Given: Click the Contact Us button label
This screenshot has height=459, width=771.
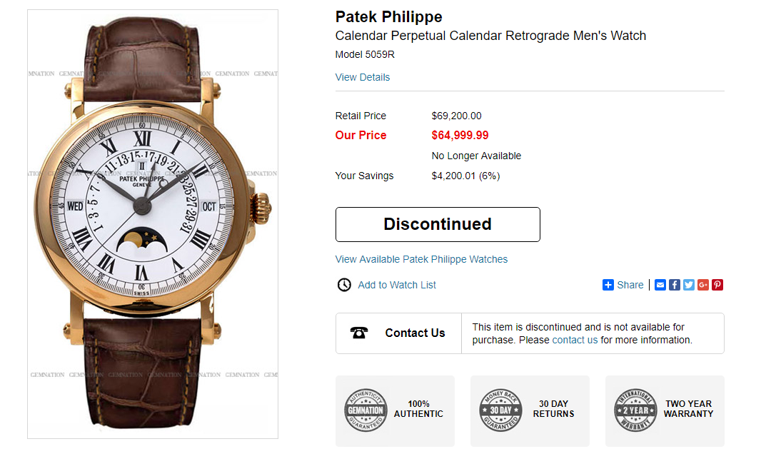Looking at the screenshot, I should pos(415,333).
